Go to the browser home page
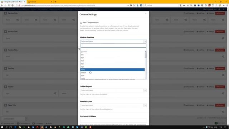The width and height of the screenshot is (229, 129). tap(13, 5)
